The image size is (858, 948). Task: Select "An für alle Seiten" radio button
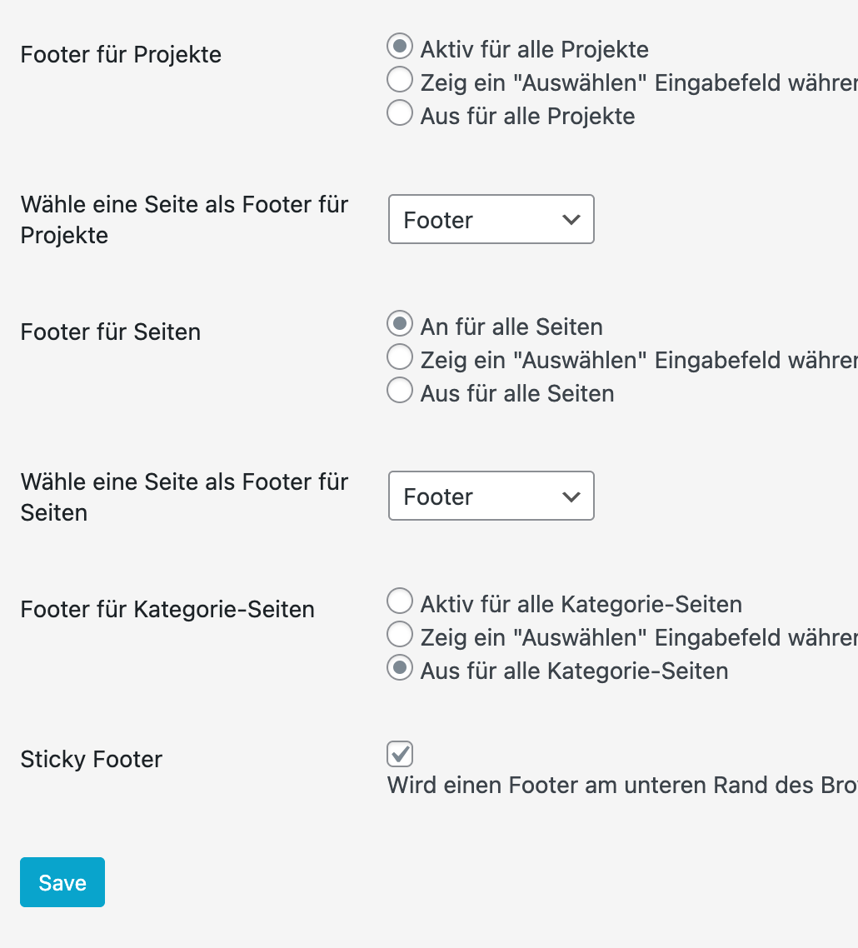click(x=400, y=323)
